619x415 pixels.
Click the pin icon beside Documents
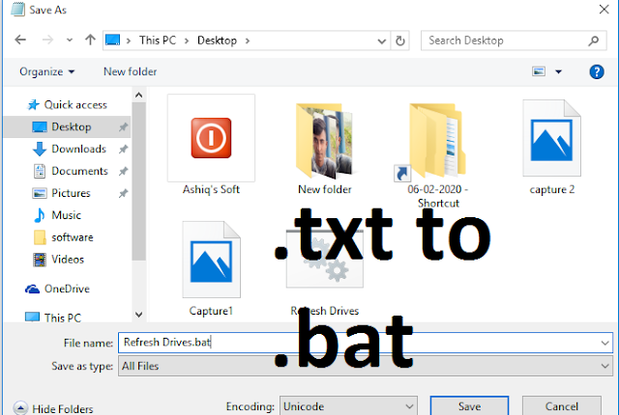point(123,171)
